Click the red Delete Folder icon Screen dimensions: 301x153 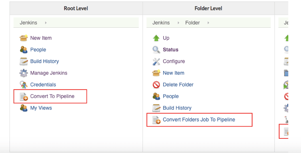click(x=156, y=85)
